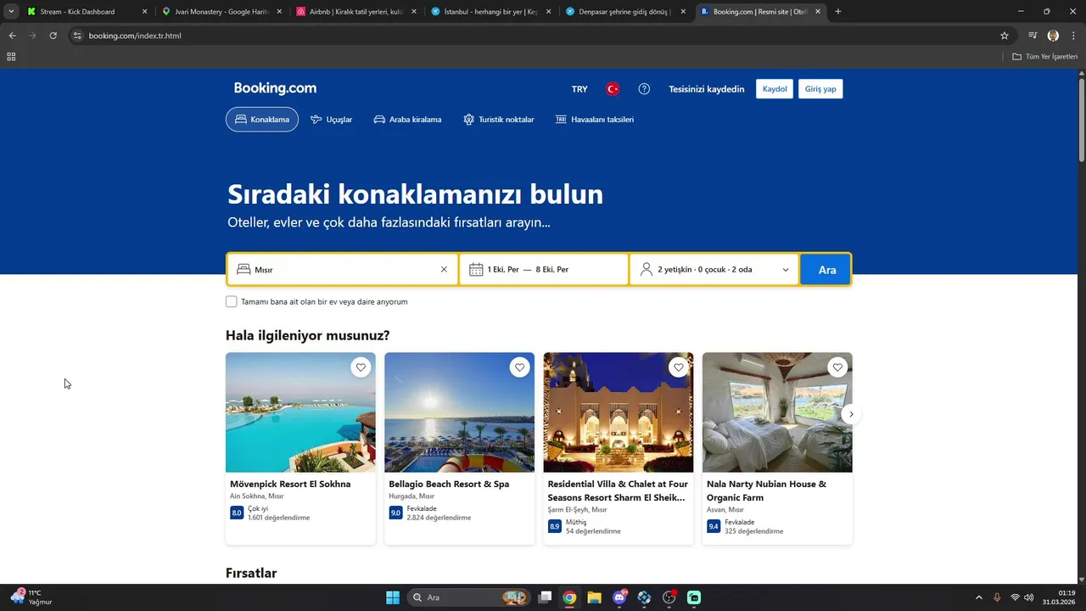The width and height of the screenshot is (1086, 611).
Task: Open Nala Narty Nubian House title link
Action: tap(766, 490)
